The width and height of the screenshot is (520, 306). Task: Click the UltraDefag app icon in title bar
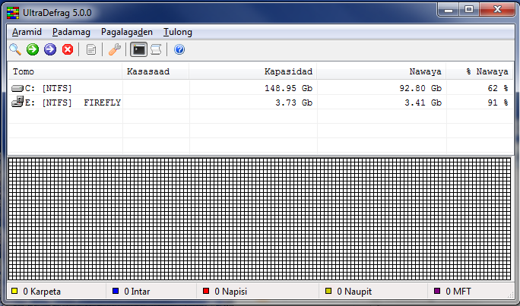click(x=13, y=13)
